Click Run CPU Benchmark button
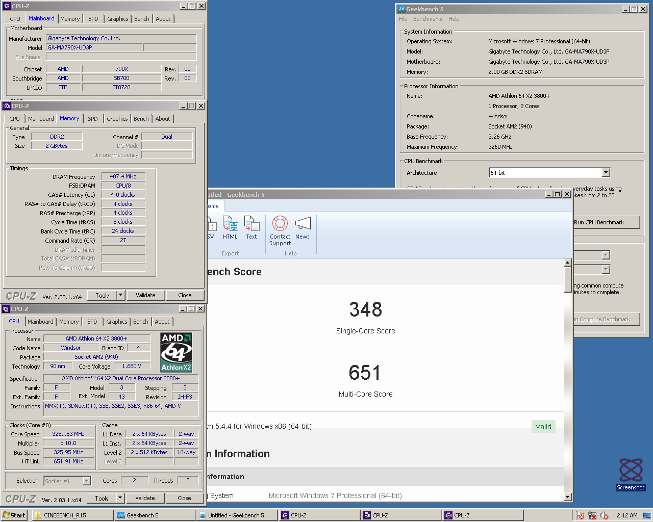Screen dimensions: 653x522 pos(599,222)
